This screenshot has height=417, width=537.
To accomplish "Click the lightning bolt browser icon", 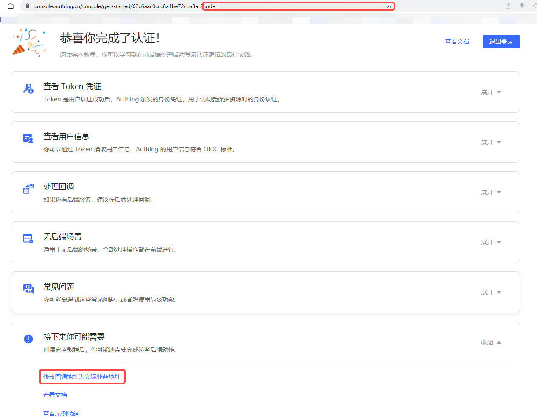I will (522, 6).
